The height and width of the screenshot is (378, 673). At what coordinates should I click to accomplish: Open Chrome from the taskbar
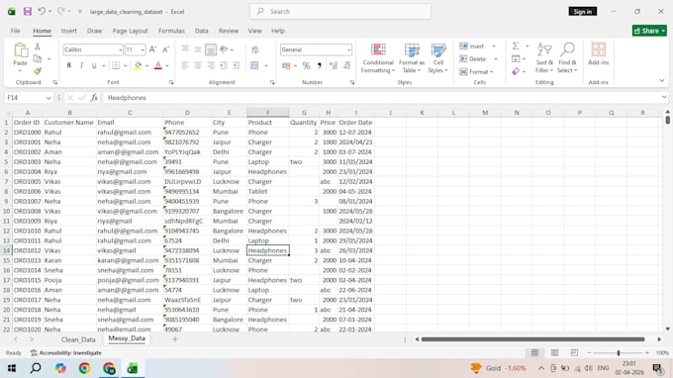click(84, 368)
